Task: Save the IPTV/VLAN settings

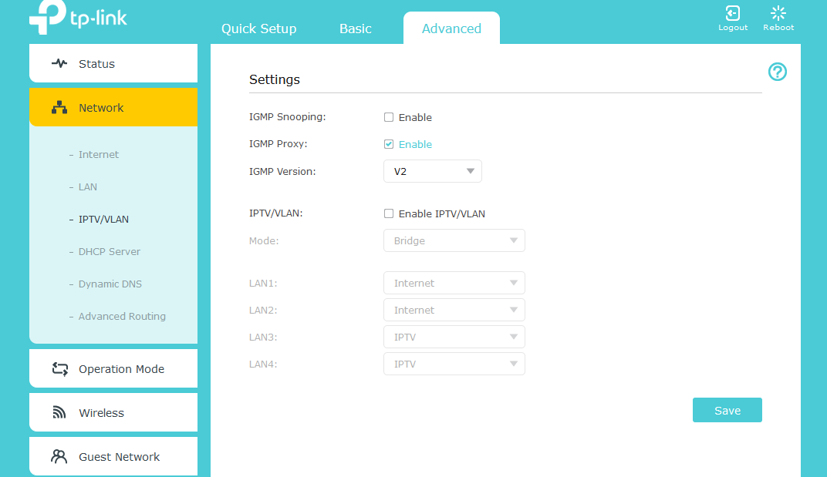Action: click(x=727, y=410)
